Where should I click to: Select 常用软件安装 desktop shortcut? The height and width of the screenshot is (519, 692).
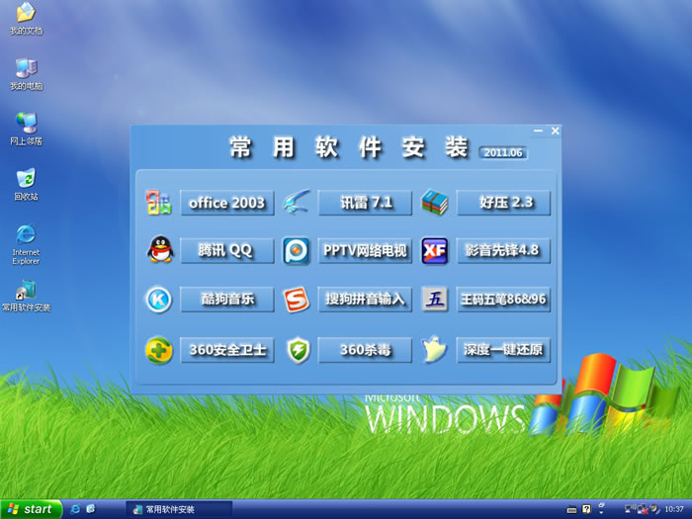(x=26, y=296)
